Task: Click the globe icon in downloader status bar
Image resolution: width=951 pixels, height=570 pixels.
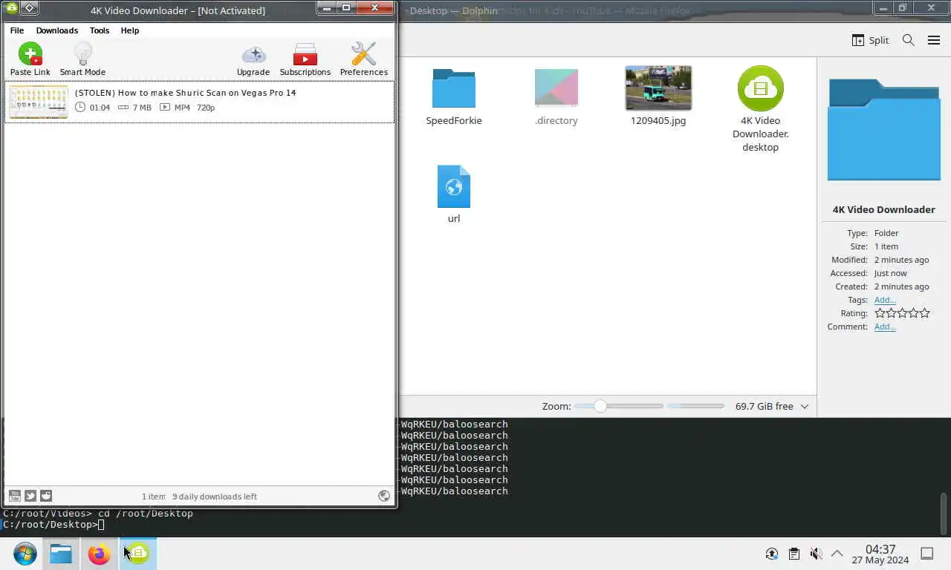Action: click(x=384, y=496)
